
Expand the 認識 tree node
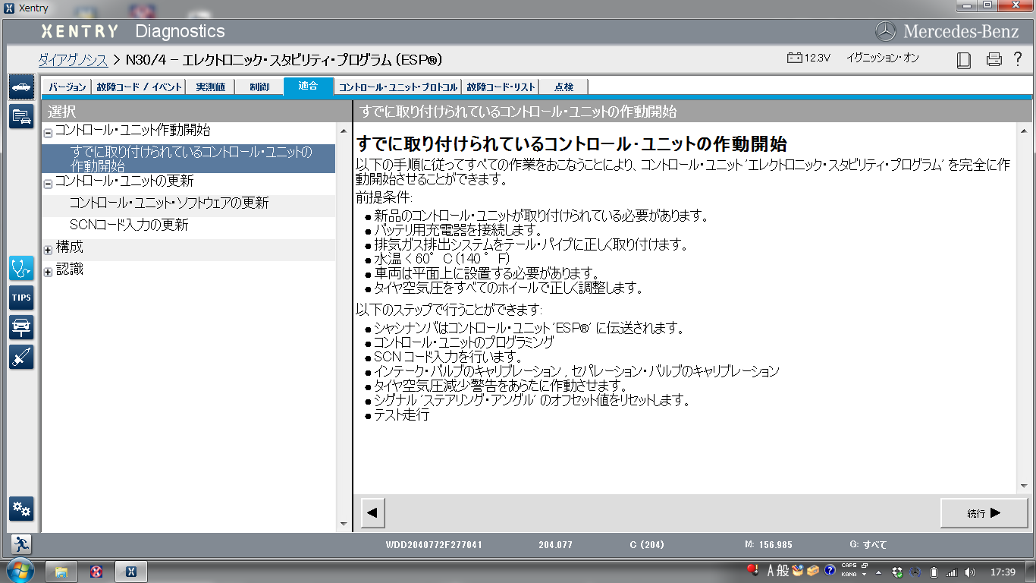pyautogui.click(x=49, y=272)
